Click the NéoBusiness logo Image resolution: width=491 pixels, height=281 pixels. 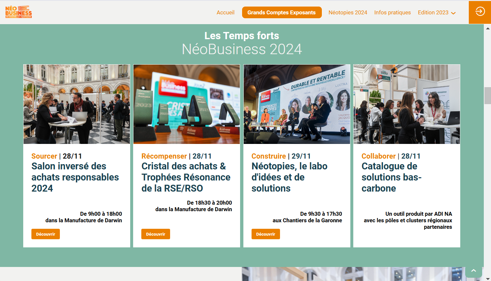(x=19, y=12)
